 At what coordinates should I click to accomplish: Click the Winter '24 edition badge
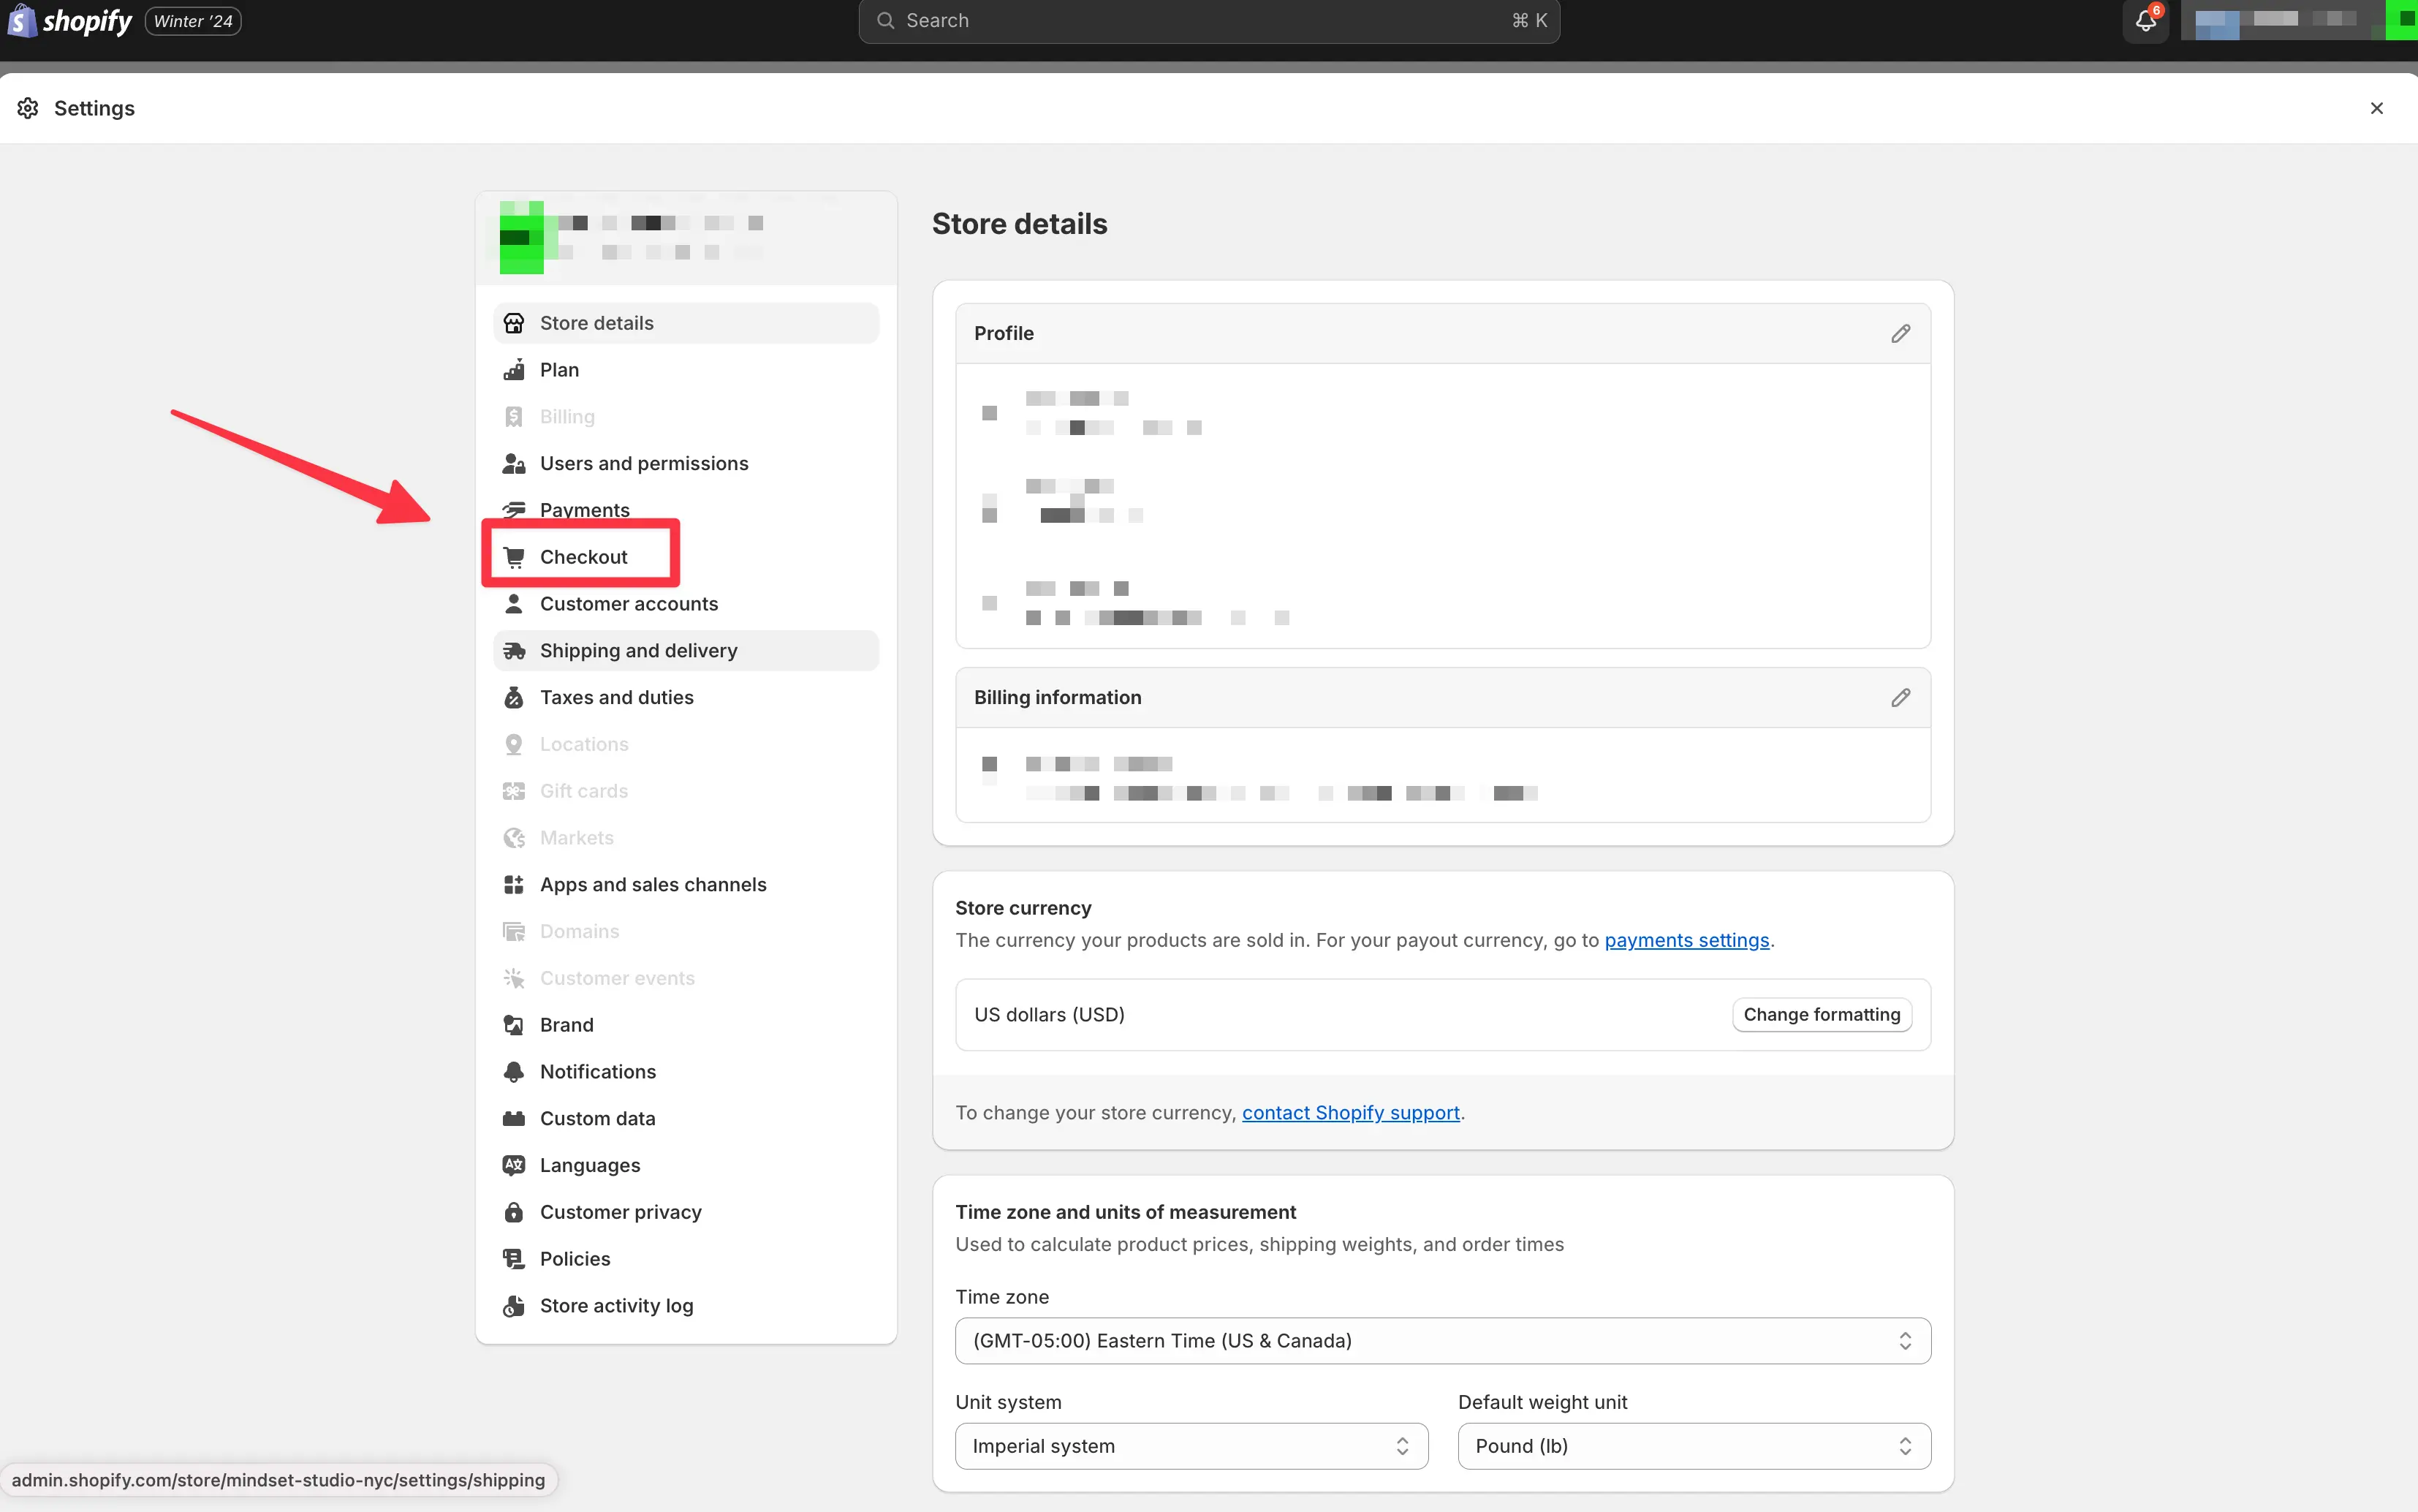(x=193, y=21)
